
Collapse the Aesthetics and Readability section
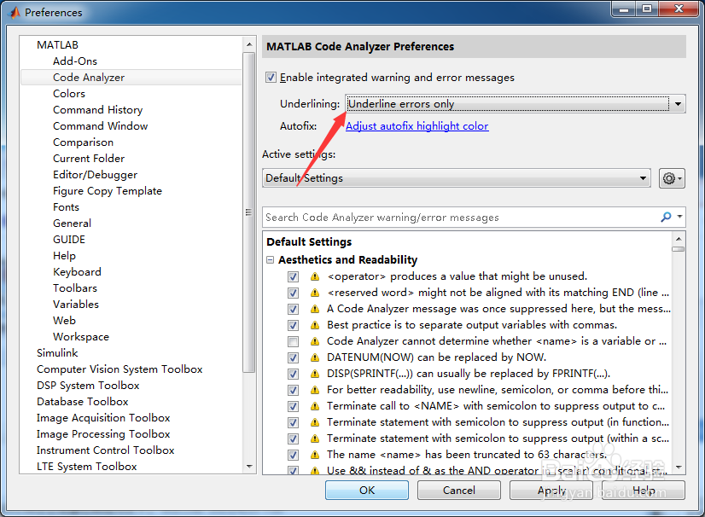[270, 260]
